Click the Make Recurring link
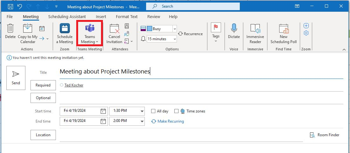350x153 pixels. [170, 121]
